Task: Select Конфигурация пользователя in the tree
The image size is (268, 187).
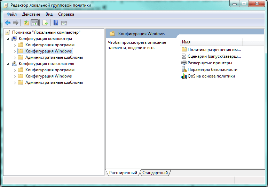Action: [46, 64]
